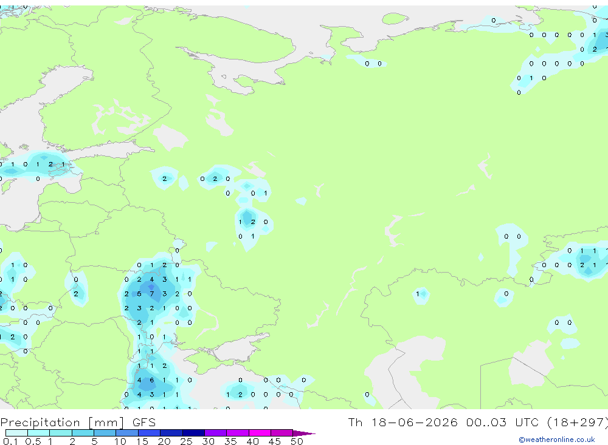Click the value "6" near the Black Sea

point(152,380)
